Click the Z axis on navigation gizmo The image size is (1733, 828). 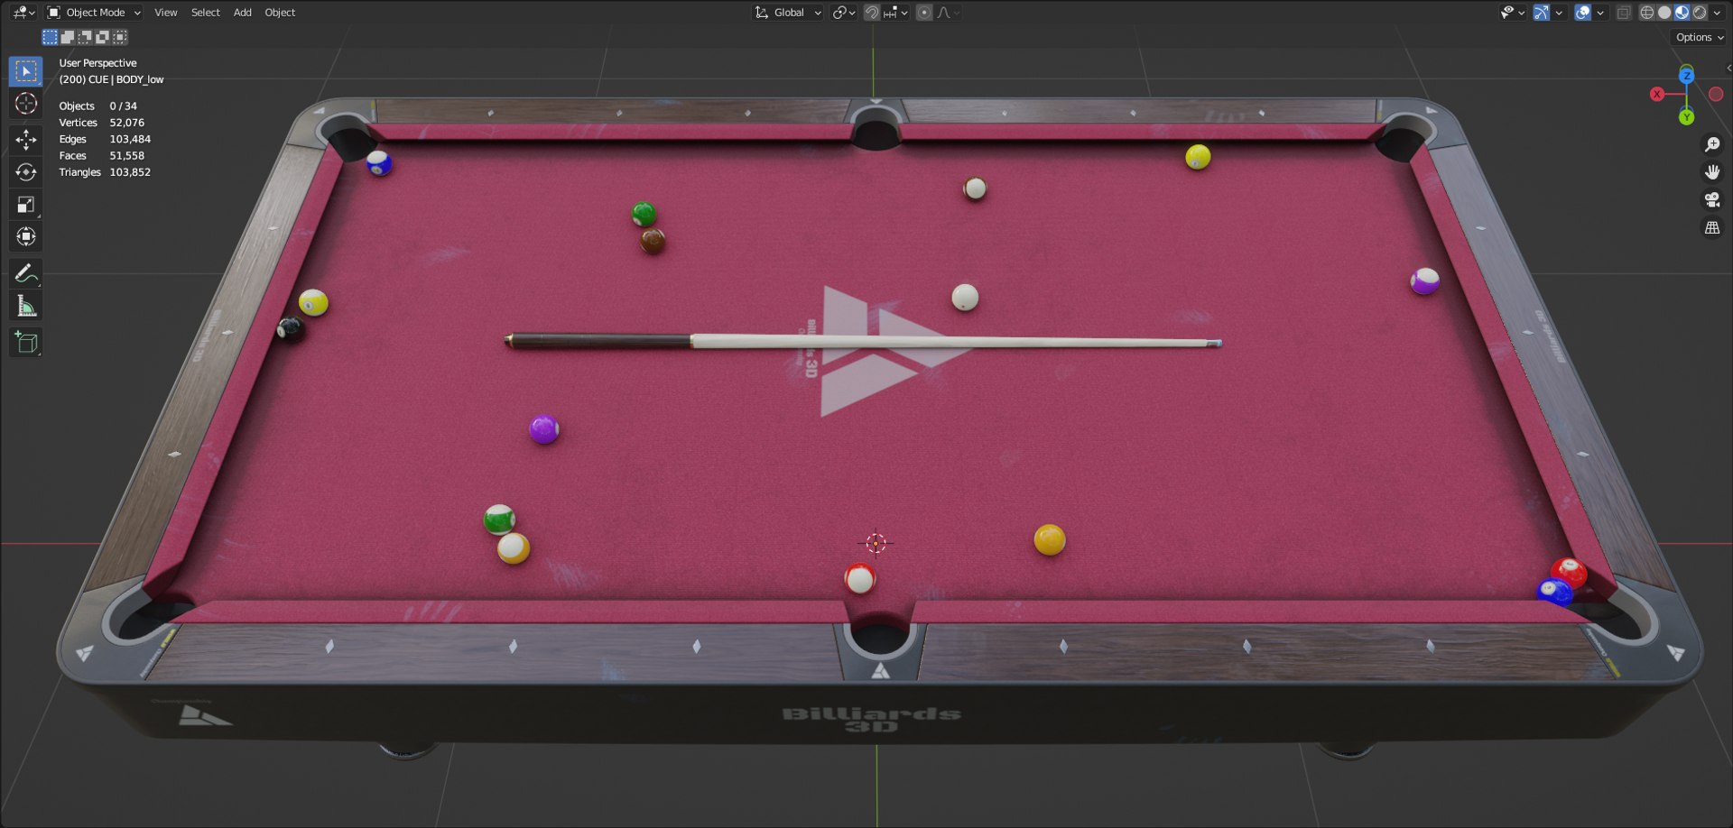1686,75
